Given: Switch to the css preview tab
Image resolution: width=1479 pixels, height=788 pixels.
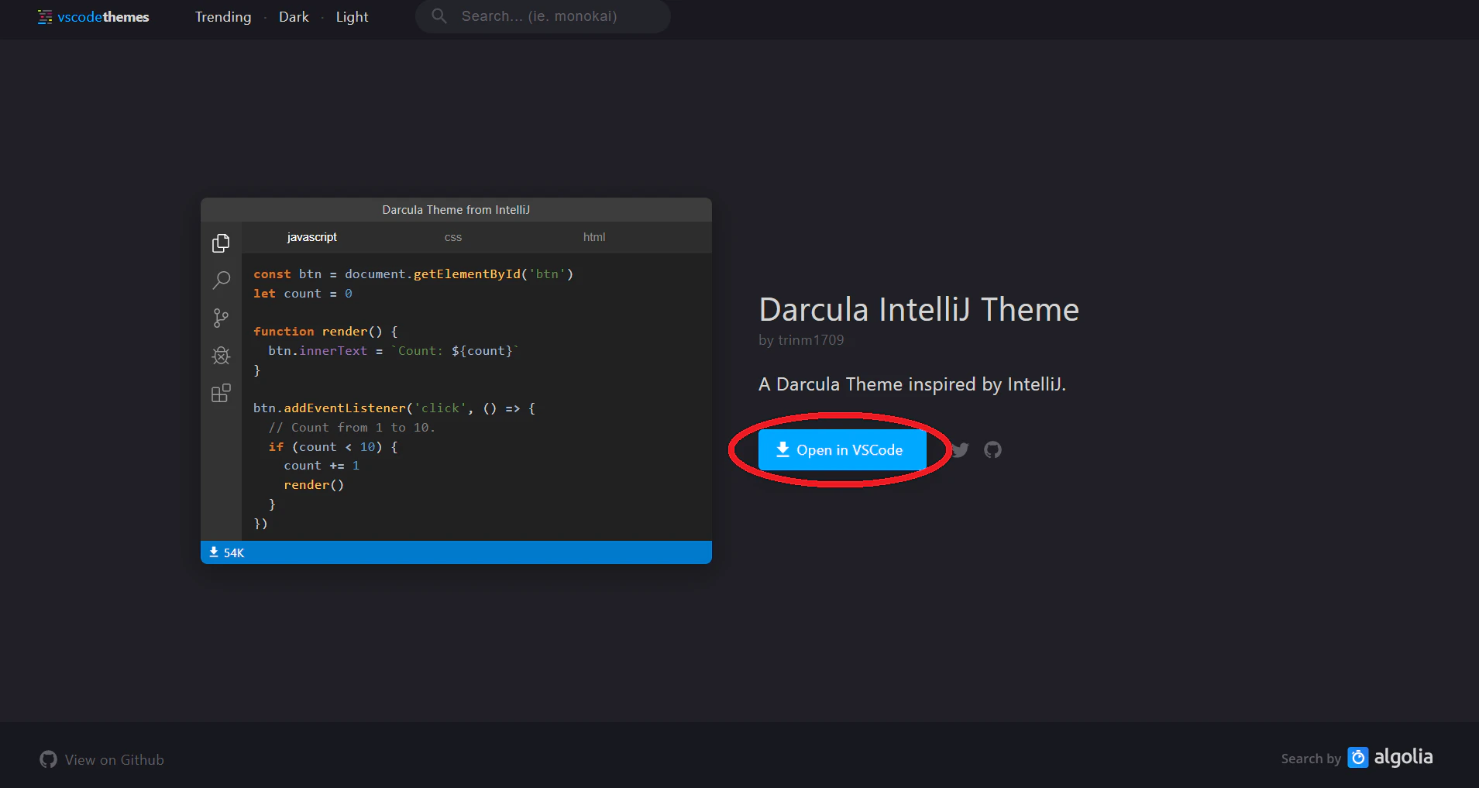Looking at the screenshot, I should [x=453, y=237].
